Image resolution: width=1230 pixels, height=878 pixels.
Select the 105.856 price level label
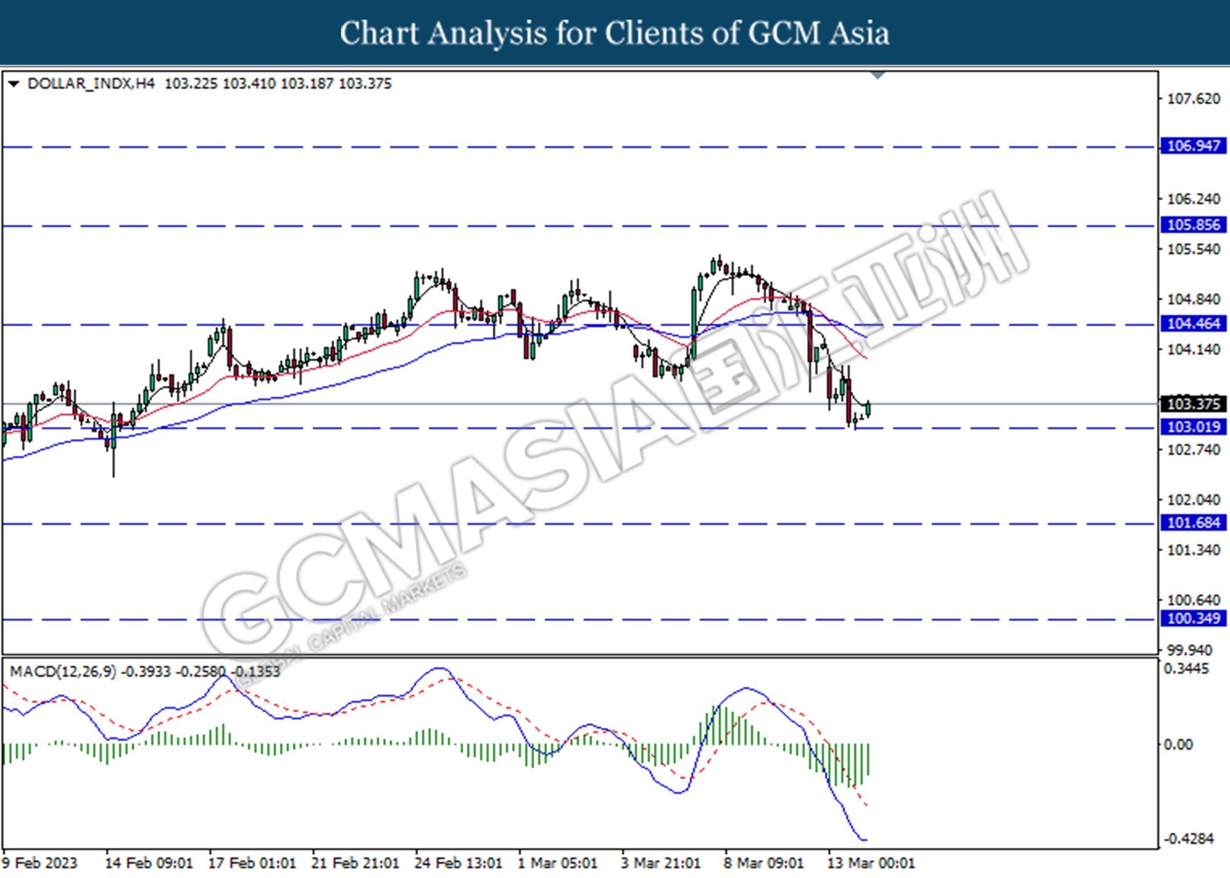1193,224
